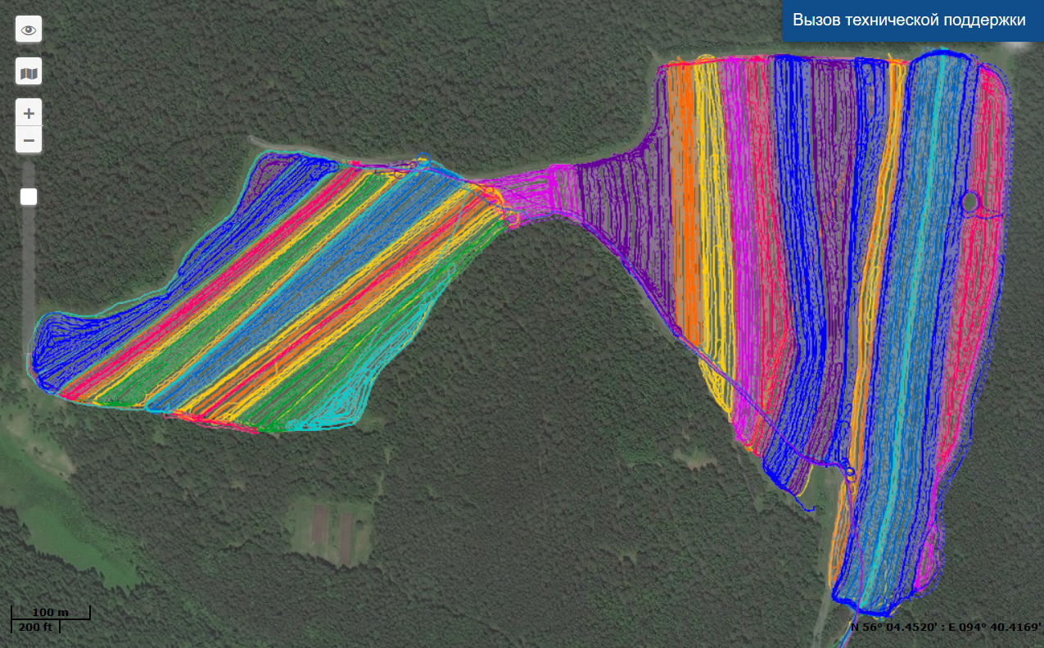1044x648 pixels.
Task: Open Вызов технической поддержки support button
Action: (909, 20)
